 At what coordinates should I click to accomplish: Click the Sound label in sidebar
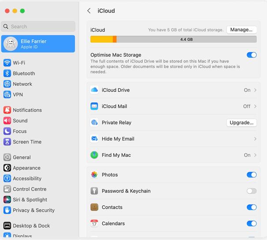20,121
